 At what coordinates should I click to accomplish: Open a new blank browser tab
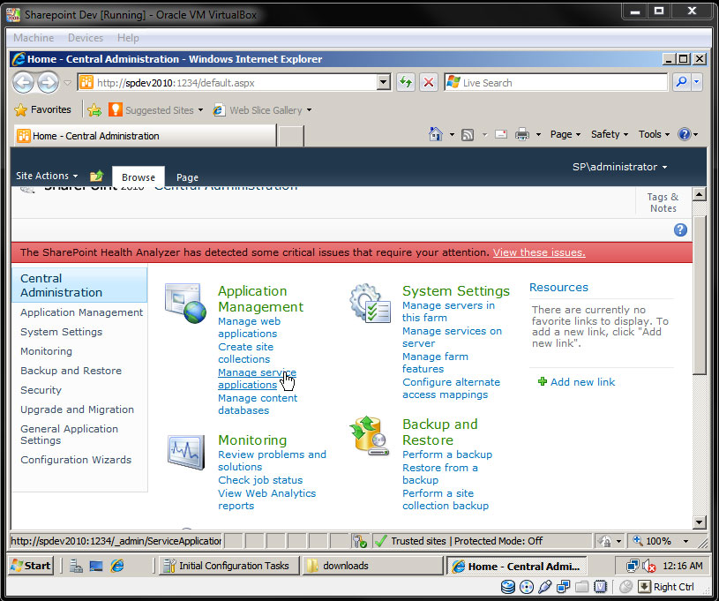tap(291, 136)
